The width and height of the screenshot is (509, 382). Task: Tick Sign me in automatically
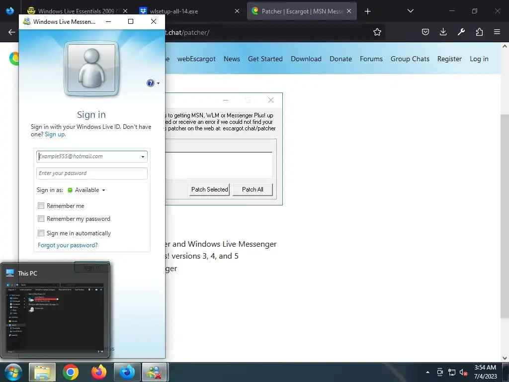(x=41, y=233)
